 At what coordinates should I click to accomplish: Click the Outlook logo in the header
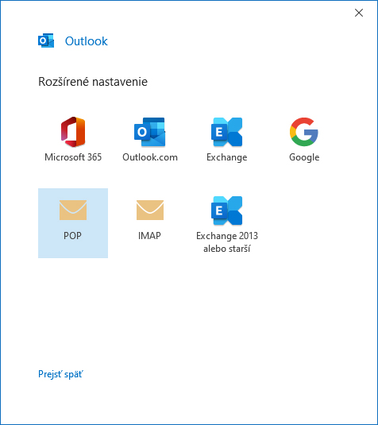click(46, 41)
